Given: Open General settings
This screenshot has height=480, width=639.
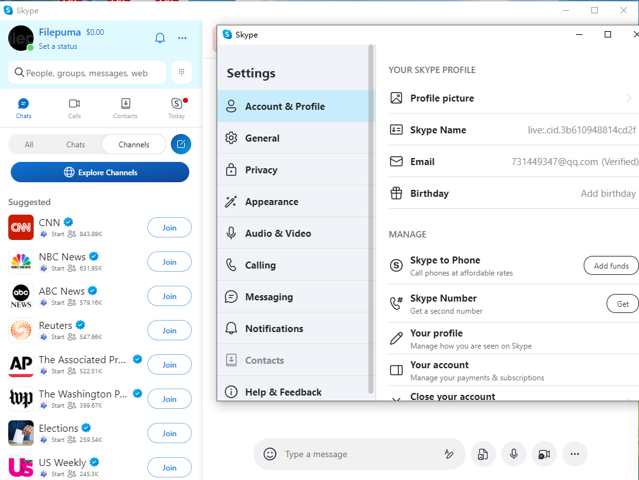Looking at the screenshot, I should click(x=293, y=138).
